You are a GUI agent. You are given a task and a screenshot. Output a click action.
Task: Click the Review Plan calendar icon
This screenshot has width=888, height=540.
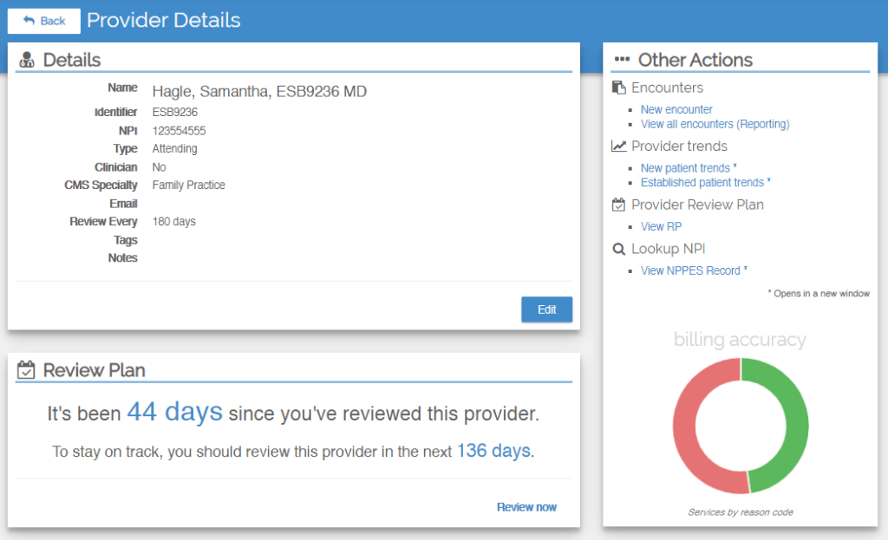[x=27, y=370]
